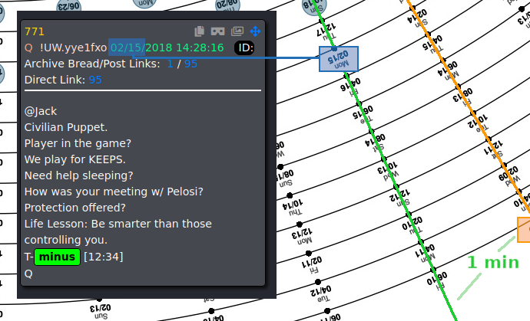Click the orange highlighted marker box
Screen dimensions: 530x321
524,230
